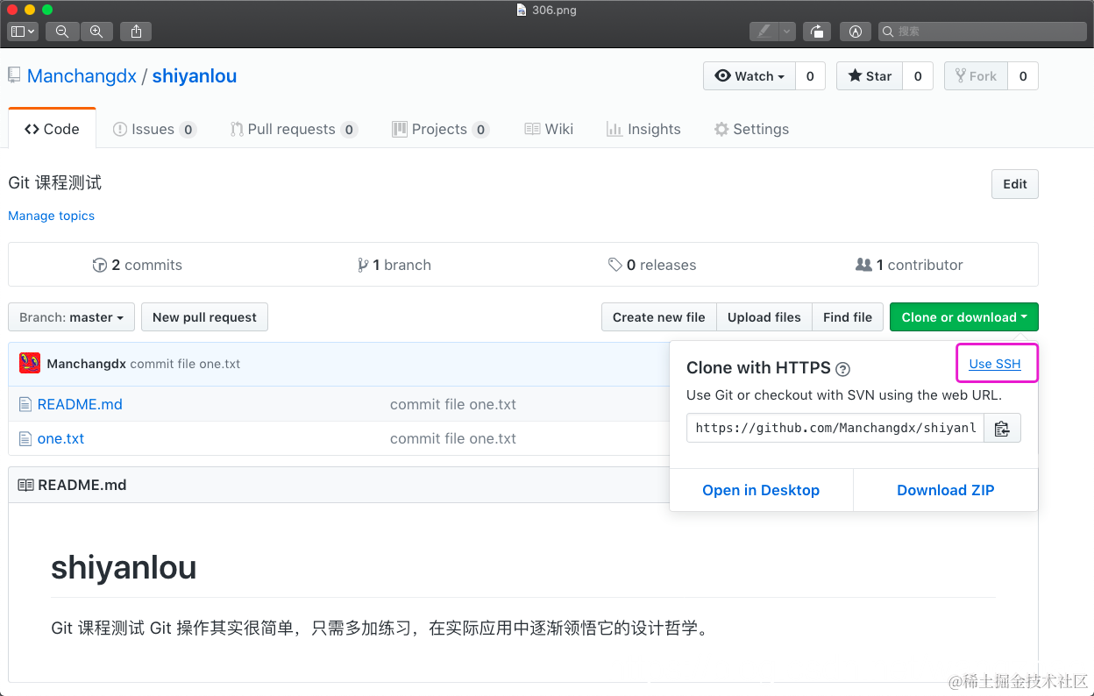Click the Manchangdx commit author name

pos(87,364)
